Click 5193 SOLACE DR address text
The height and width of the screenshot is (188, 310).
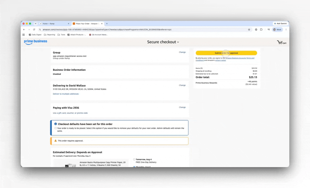click(80, 89)
